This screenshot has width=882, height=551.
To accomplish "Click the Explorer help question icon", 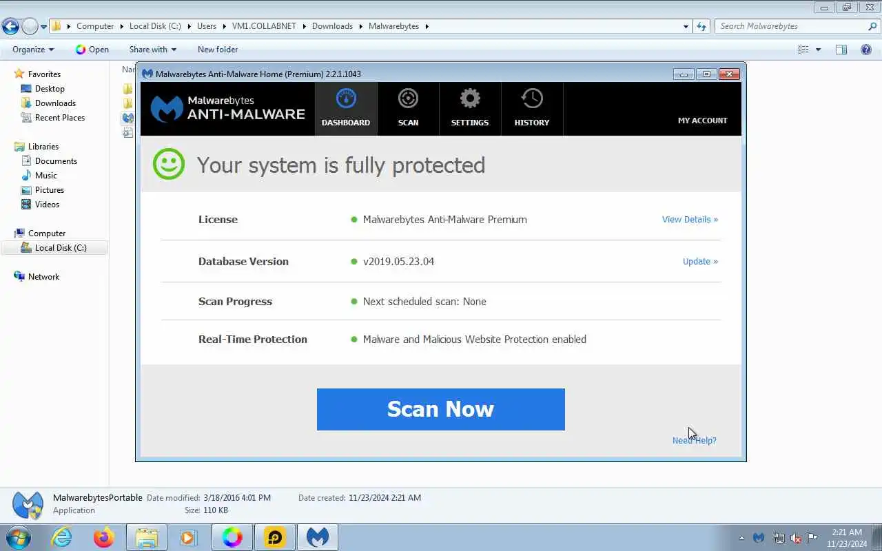I will [866, 50].
